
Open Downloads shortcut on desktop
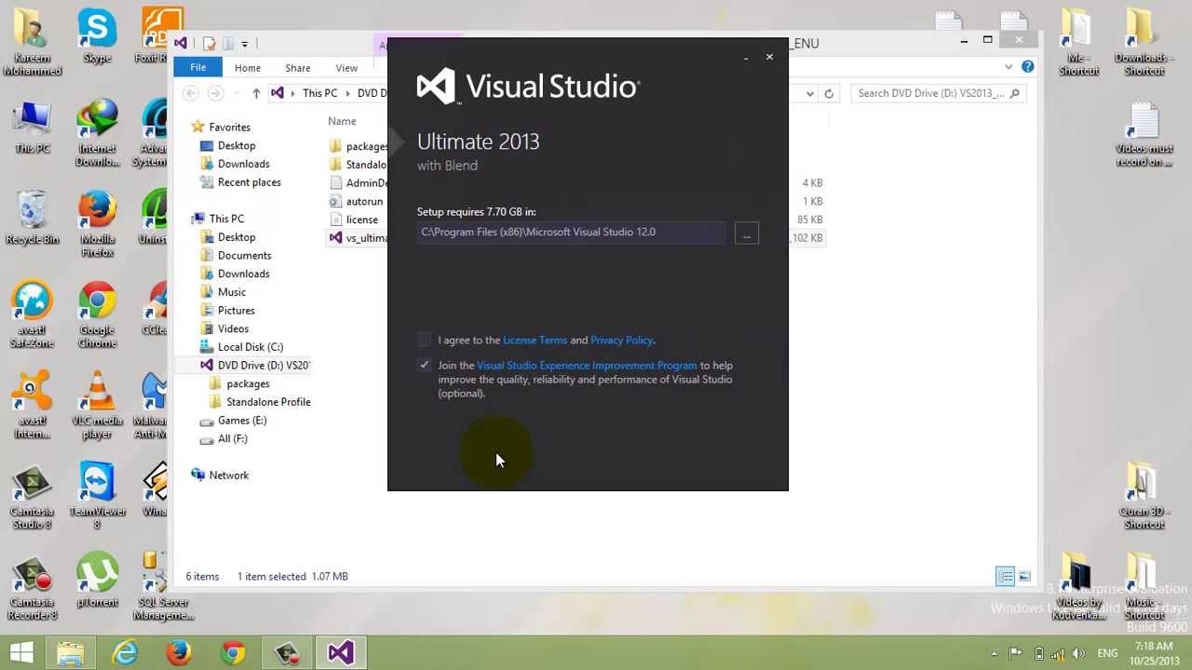(x=1144, y=42)
